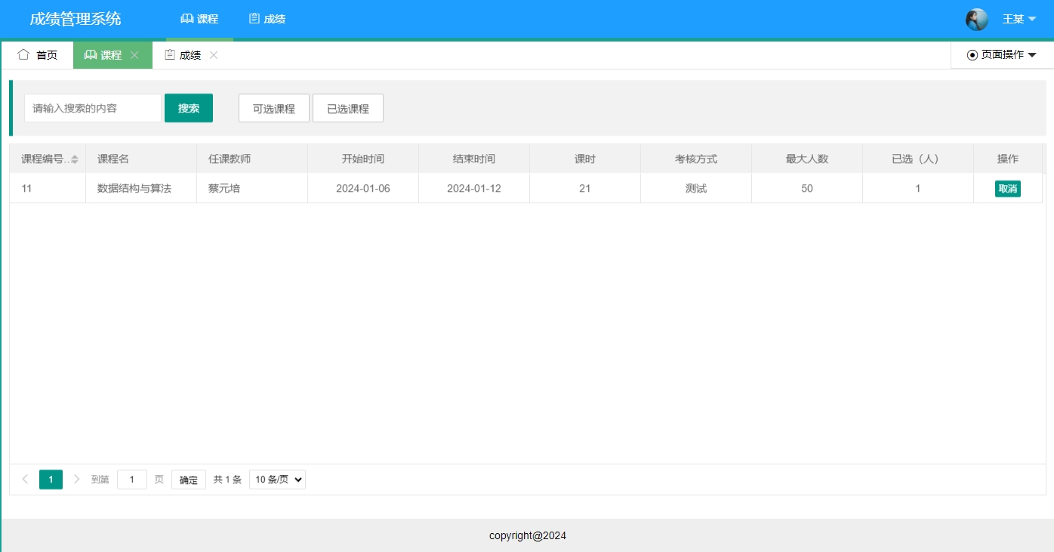Cancel enrollment in 数据结构与算法 via 取消
The width and height of the screenshot is (1054, 552).
click(1007, 188)
